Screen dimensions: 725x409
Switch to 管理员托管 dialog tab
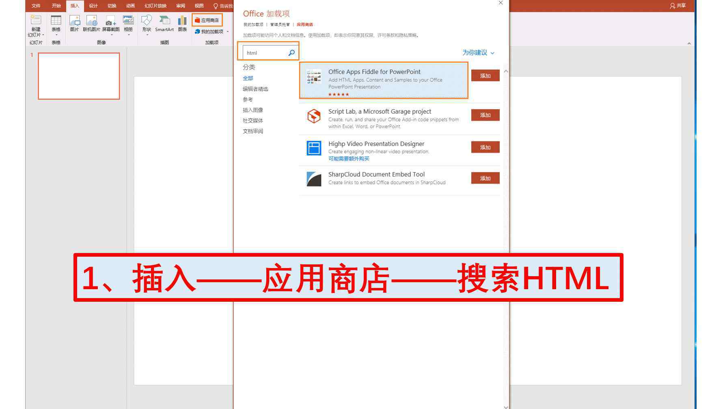point(280,24)
